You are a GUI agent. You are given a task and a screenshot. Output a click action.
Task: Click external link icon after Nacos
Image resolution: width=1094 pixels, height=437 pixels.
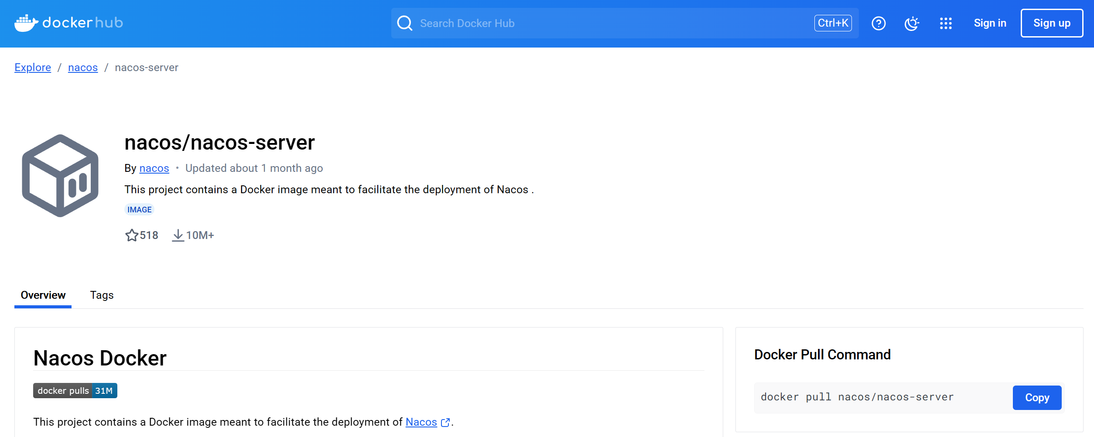(445, 422)
